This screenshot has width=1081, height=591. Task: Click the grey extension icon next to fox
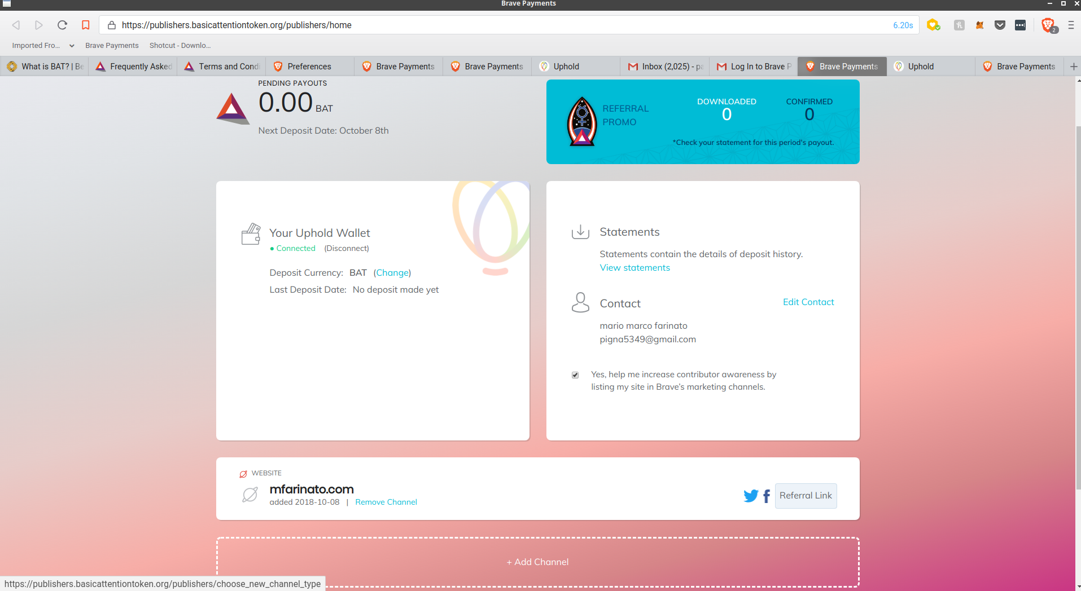[x=959, y=25]
